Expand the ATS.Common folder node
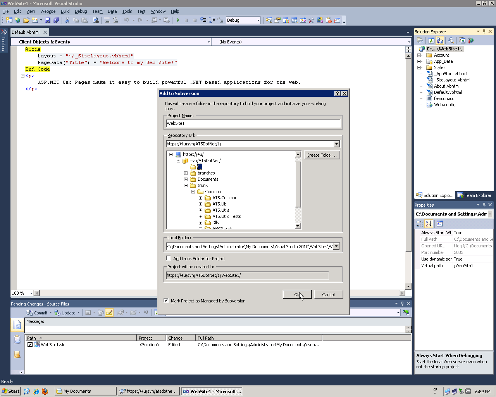The image size is (496, 397). [201, 198]
